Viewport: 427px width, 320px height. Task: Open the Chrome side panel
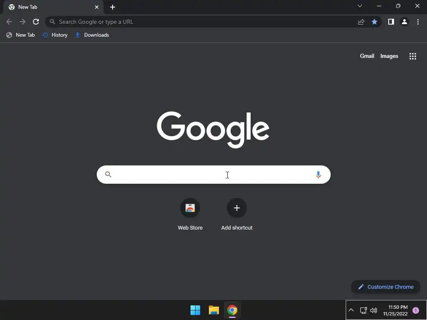click(x=391, y=22)
